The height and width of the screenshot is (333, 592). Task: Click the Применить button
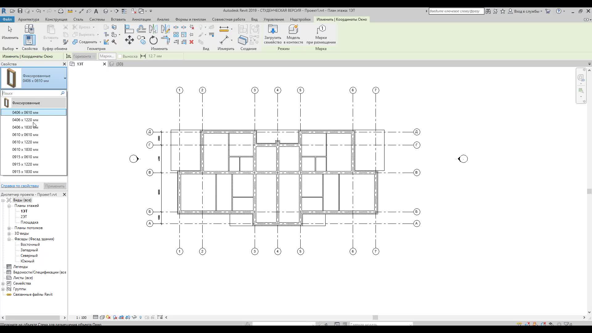point(55,186)
